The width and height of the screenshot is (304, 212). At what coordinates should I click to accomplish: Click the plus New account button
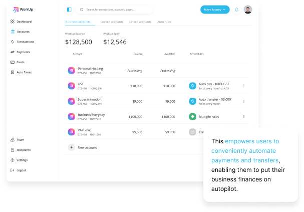[71, 147]
